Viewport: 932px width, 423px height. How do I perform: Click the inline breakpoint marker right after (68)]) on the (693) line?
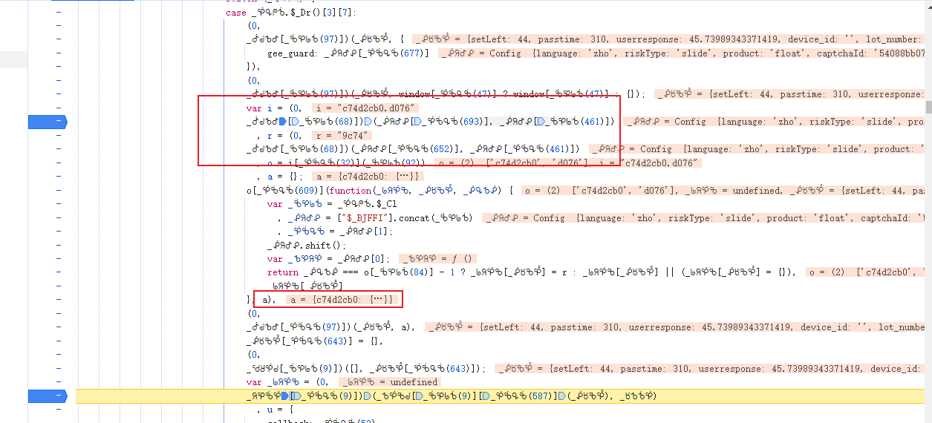point(369,122)
